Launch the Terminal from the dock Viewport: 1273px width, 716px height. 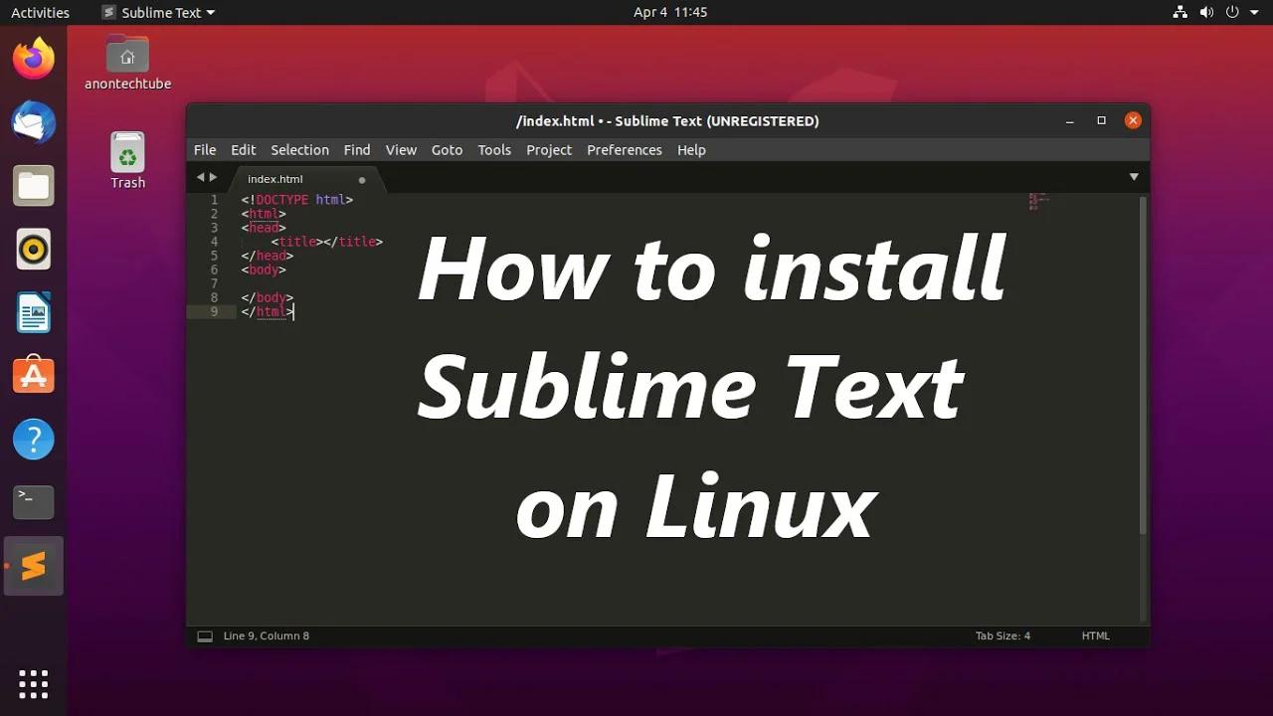33,502
